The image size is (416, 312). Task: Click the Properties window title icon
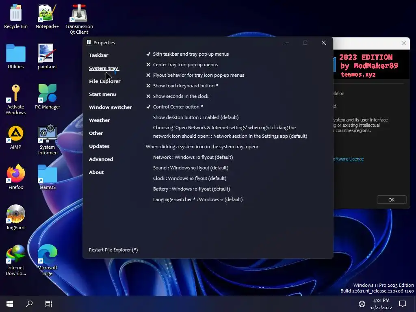pyautogui.click(x=89, y=42)
